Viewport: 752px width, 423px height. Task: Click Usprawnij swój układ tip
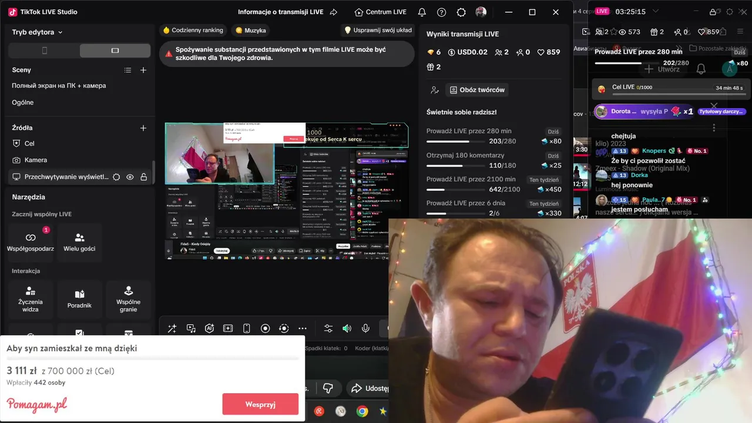[x=378, y=30]
